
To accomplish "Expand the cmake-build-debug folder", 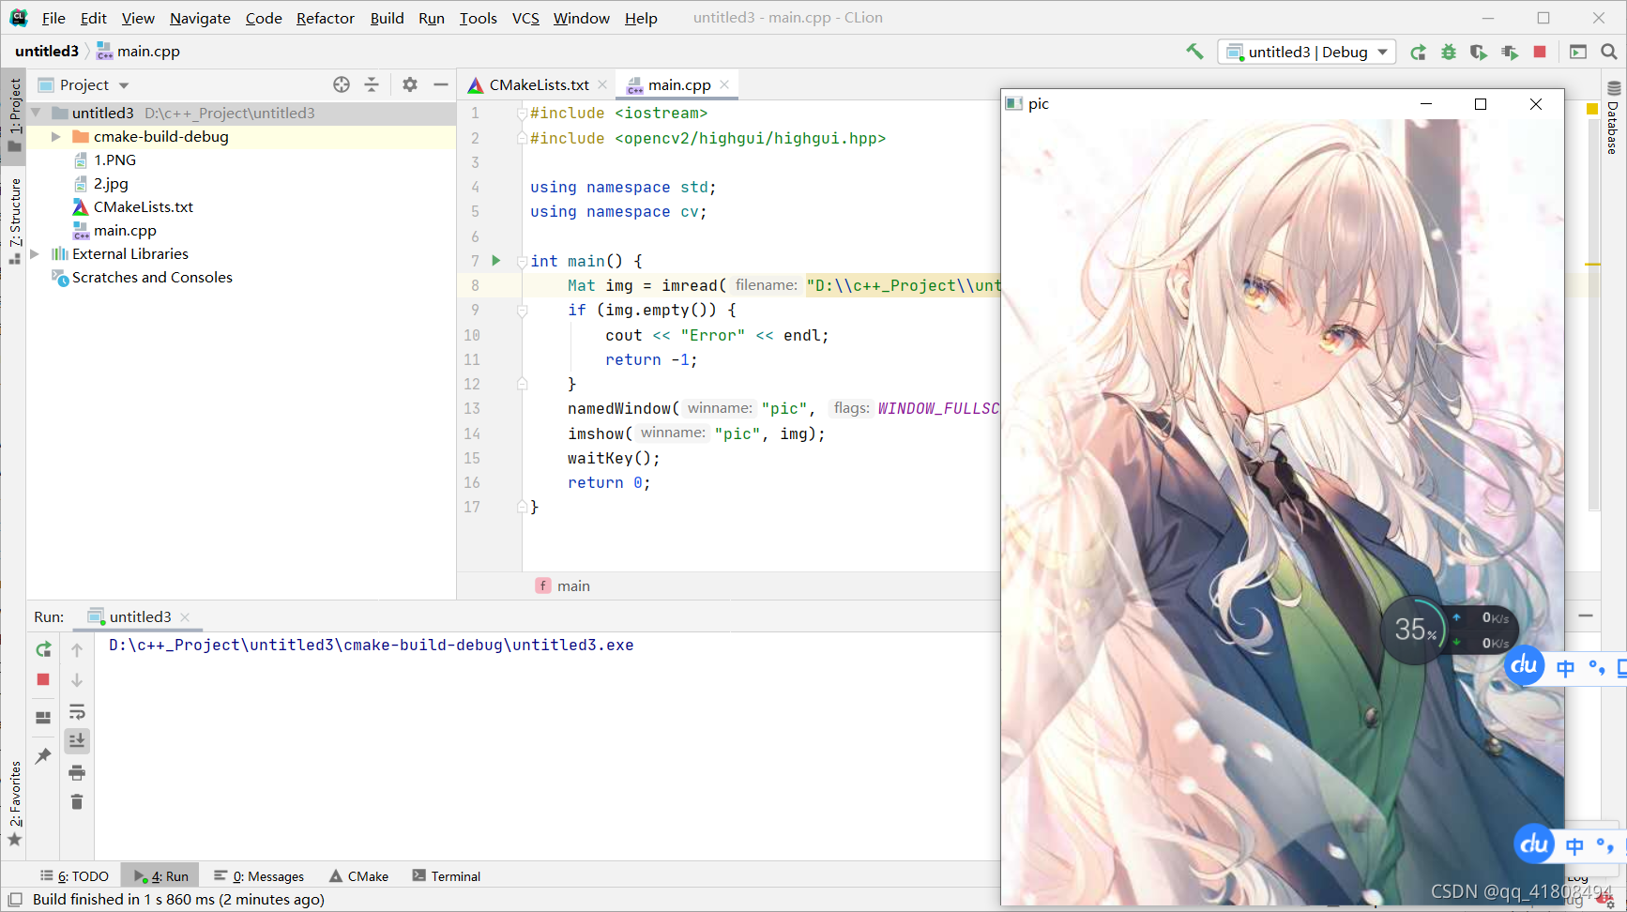I will pyautogui.click(x=55, y=136).
